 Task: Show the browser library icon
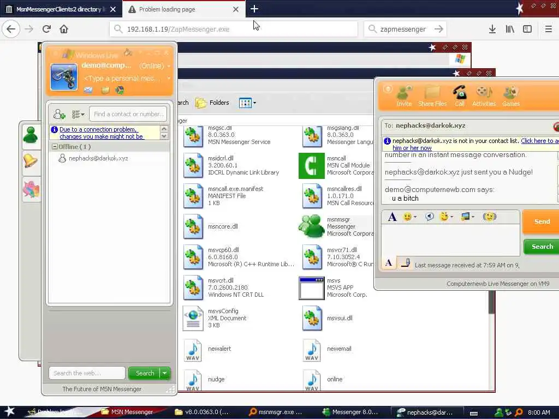(x=510, y=29)
